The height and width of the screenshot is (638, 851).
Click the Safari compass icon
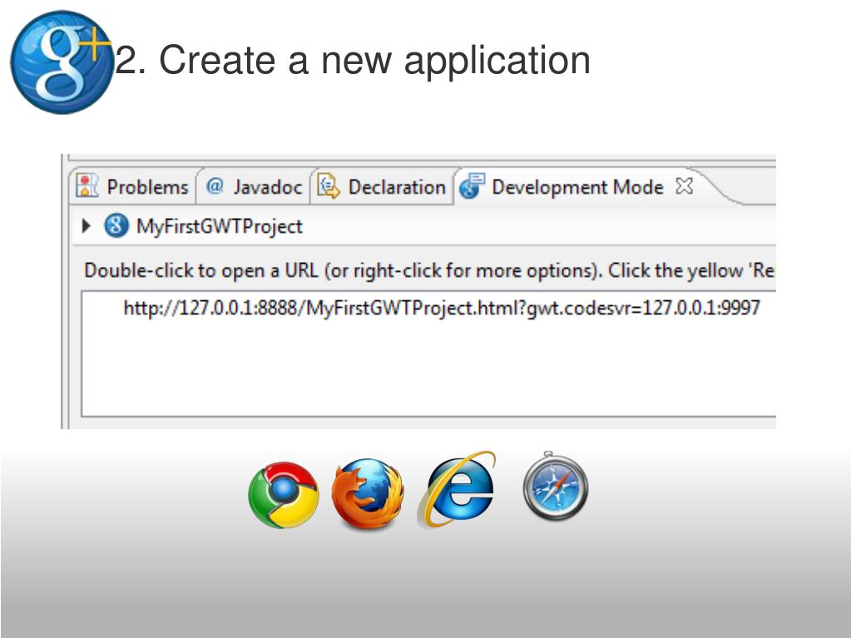(555, 486)
